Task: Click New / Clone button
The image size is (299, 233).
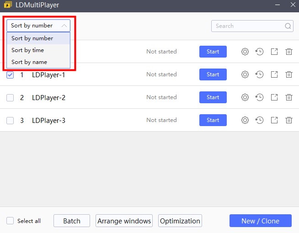Action: pyautogui.click(x=261, y=221)
